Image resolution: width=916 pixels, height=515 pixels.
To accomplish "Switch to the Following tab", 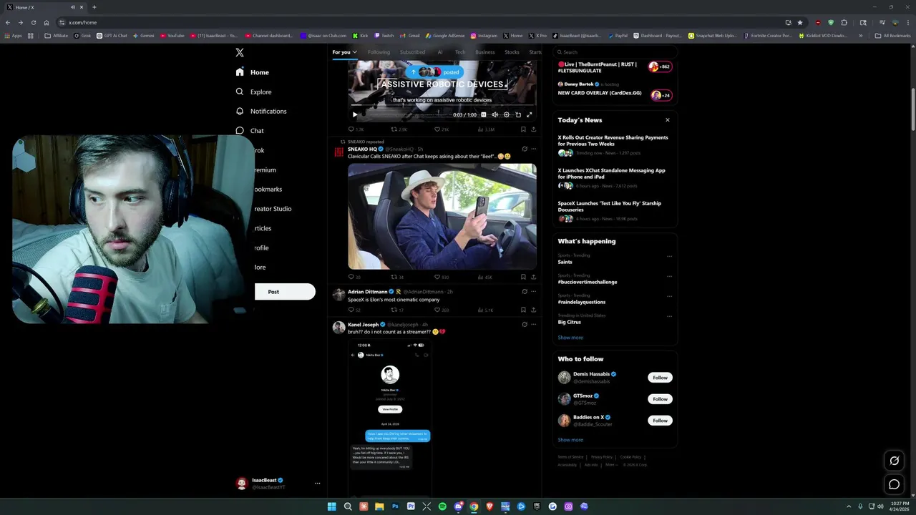I will pos(379,52).
